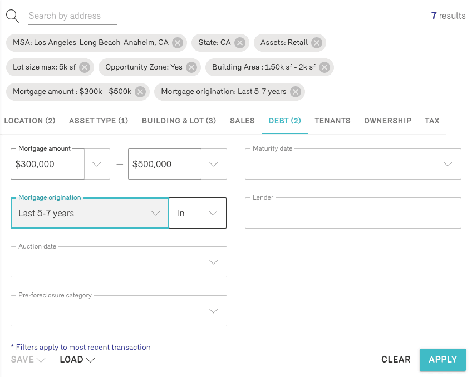Click into the Lender input field

pyautogui.click(x=353, y=214)
